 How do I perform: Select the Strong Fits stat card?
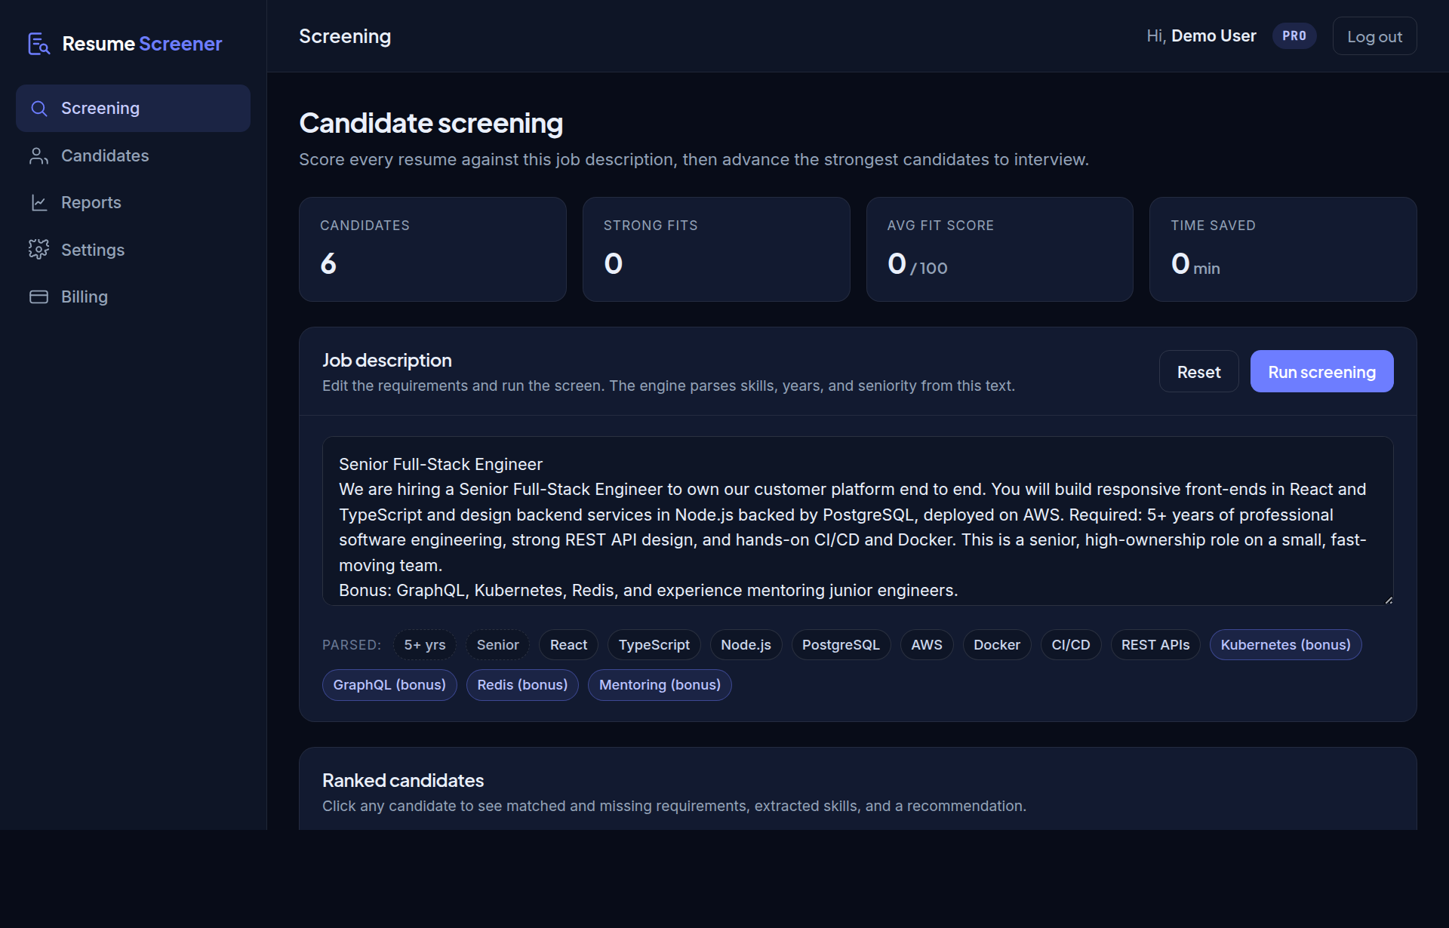pos(716,250)
